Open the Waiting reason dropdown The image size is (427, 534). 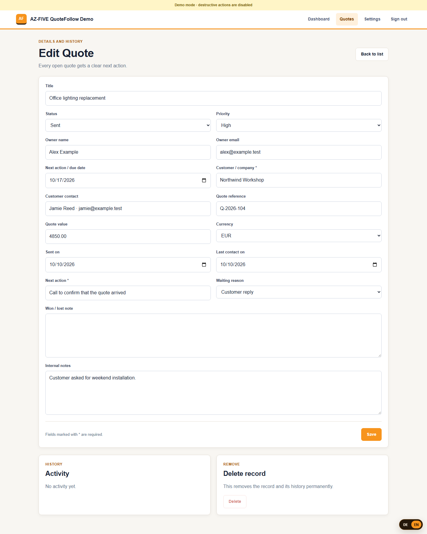click(299, 292)
